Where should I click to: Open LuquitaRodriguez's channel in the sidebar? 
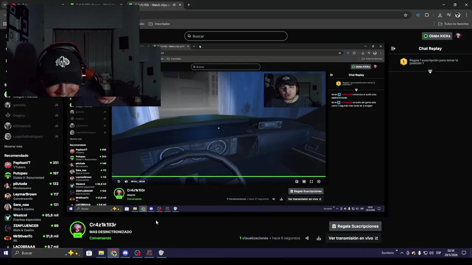click(x=31, y=136)
